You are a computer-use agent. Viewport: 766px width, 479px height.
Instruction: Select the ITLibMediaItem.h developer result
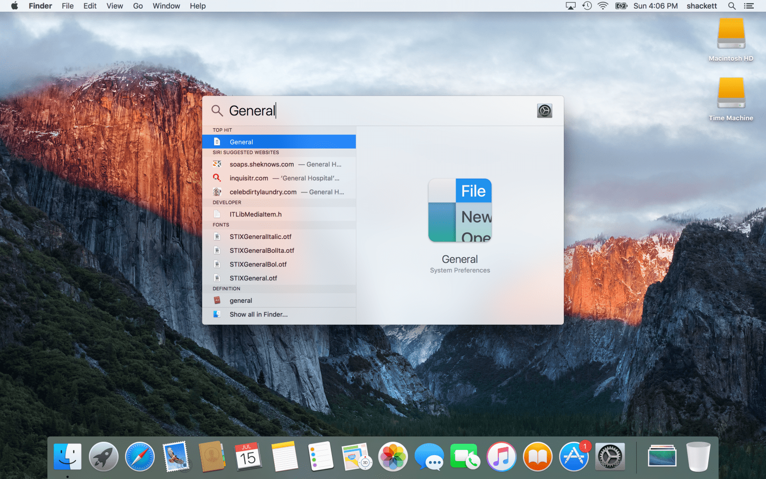(279, 214)
